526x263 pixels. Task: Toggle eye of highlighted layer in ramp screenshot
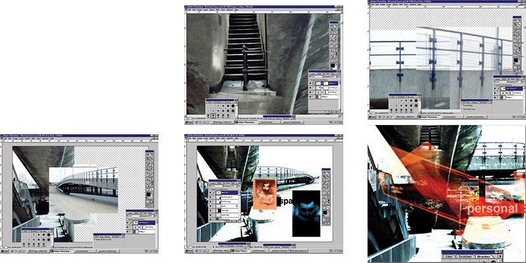tap(128, 223)
